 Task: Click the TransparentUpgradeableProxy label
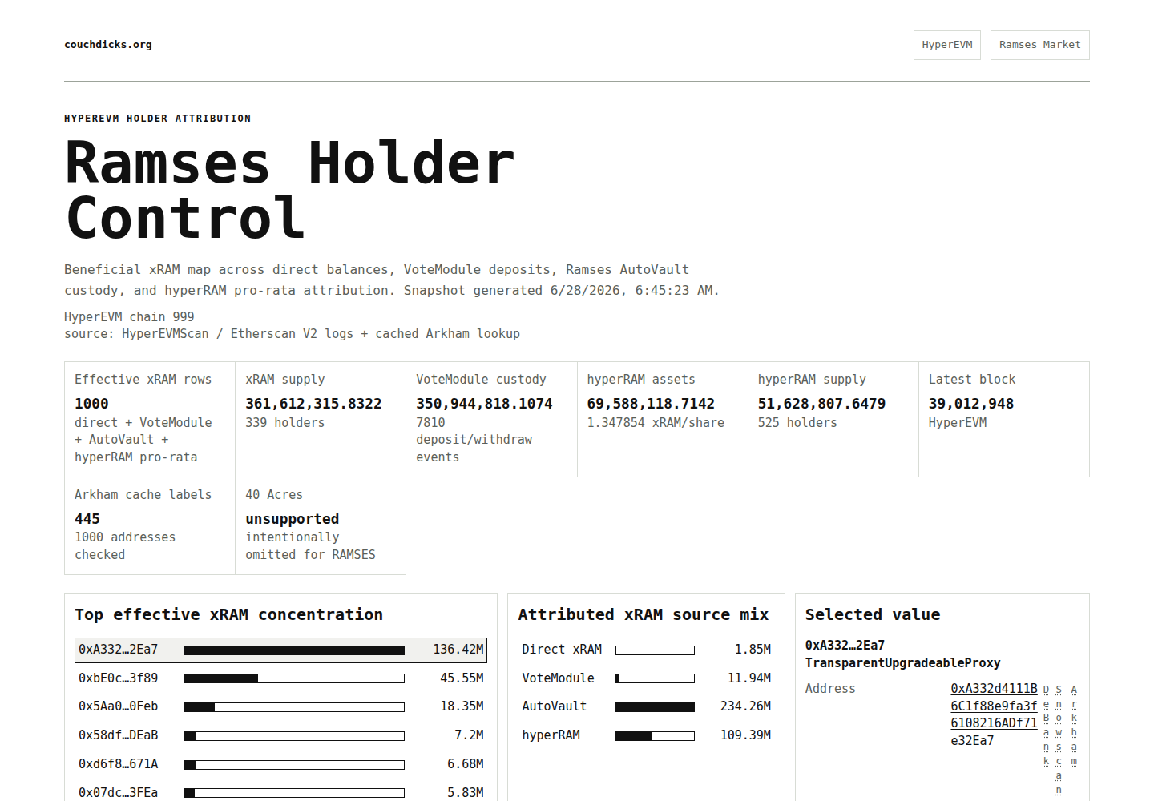[903, 663]
